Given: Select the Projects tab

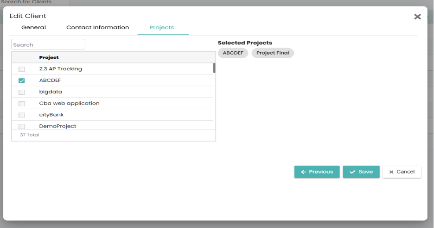Looking at the screenshot, I should pos(162,27).
